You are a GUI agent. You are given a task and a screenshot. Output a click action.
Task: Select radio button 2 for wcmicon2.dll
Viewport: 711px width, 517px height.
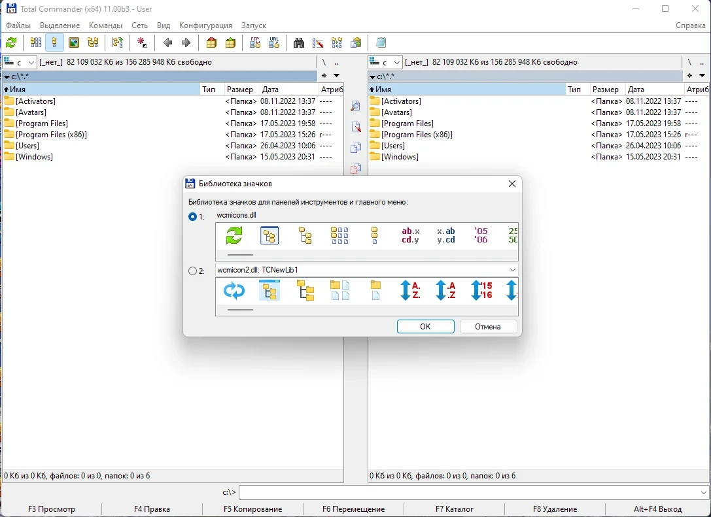click(x=192, y=271)
